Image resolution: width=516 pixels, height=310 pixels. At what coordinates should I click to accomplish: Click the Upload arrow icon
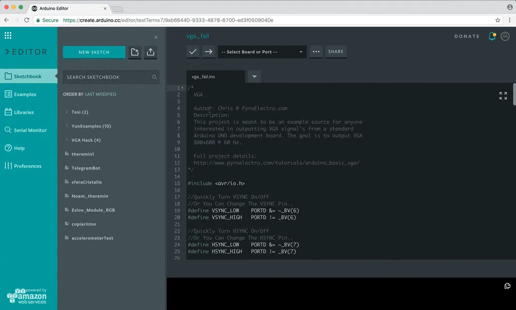click(x=208, y=52)
